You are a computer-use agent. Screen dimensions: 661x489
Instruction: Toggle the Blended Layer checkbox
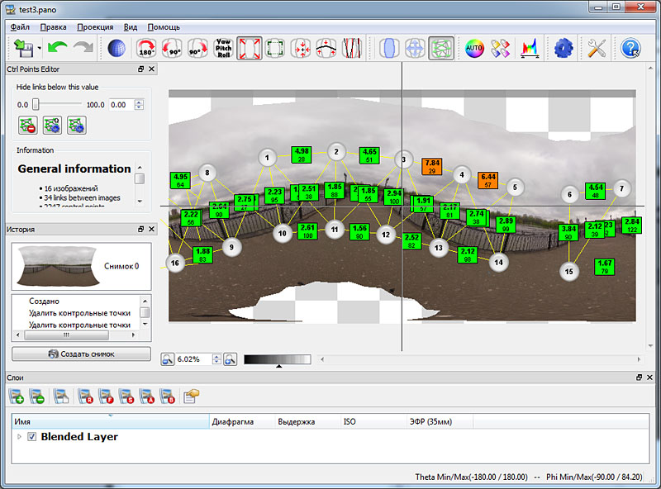click(31, 437)
